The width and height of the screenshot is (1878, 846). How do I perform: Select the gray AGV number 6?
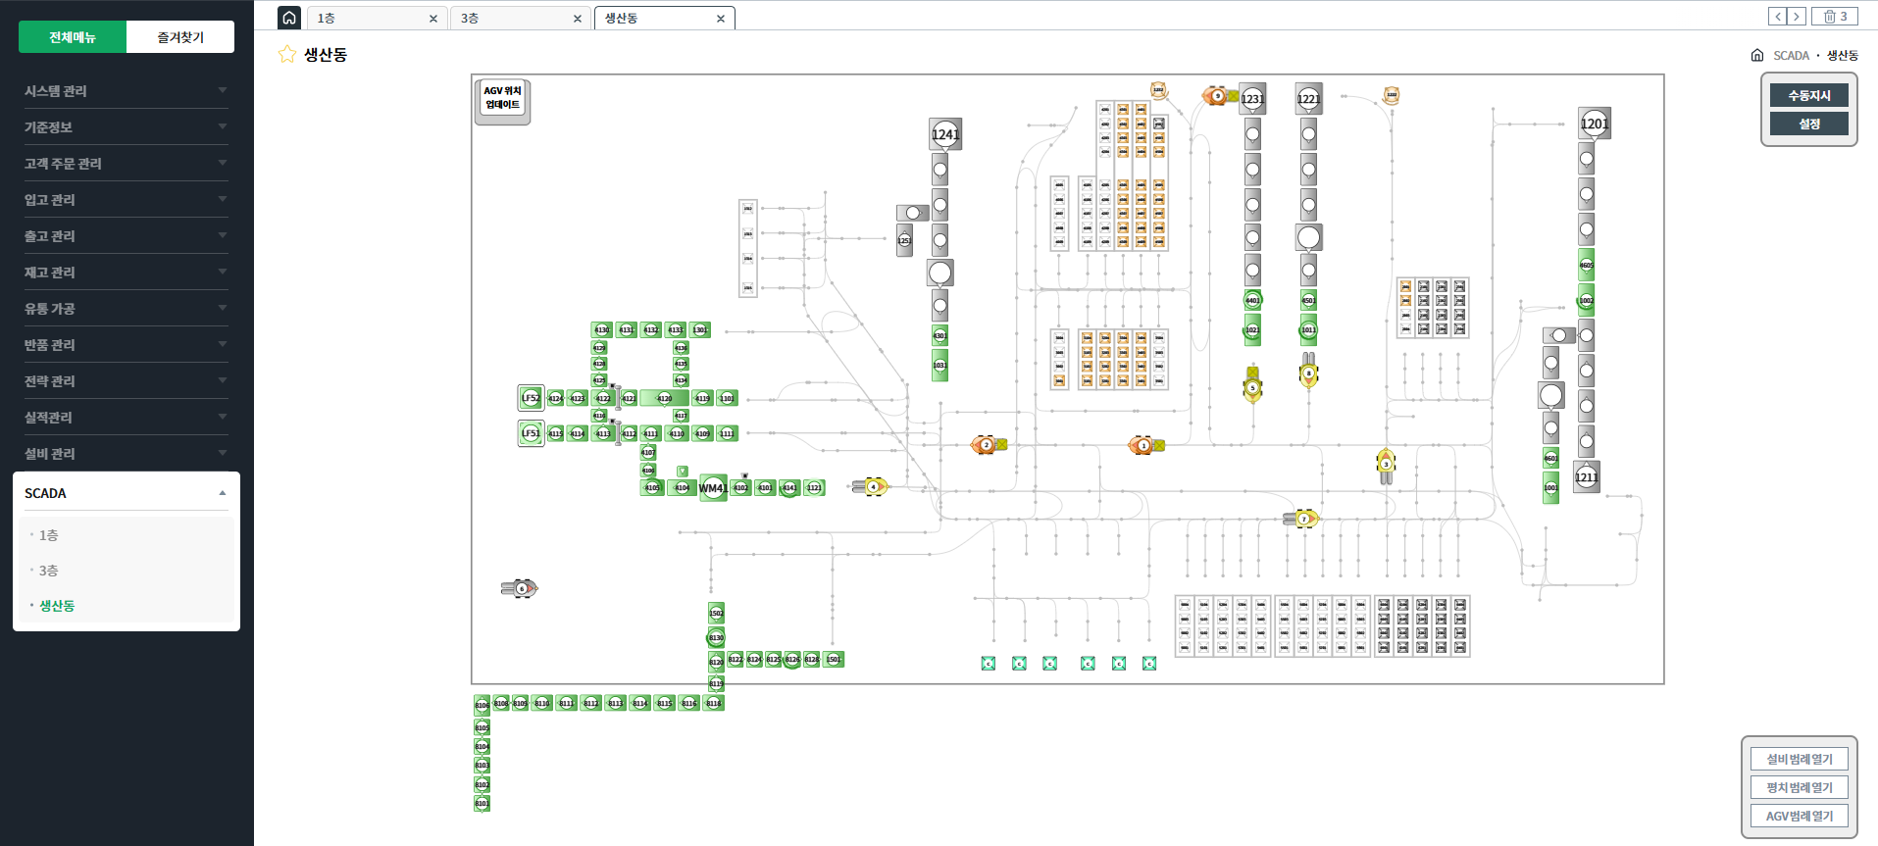[x=520, y=588]
